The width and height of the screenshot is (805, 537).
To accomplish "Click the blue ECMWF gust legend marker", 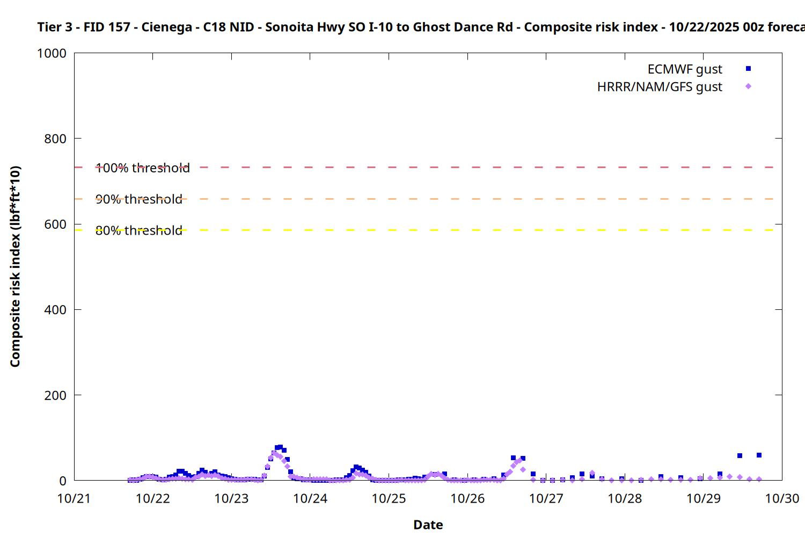I will [748, 69].
